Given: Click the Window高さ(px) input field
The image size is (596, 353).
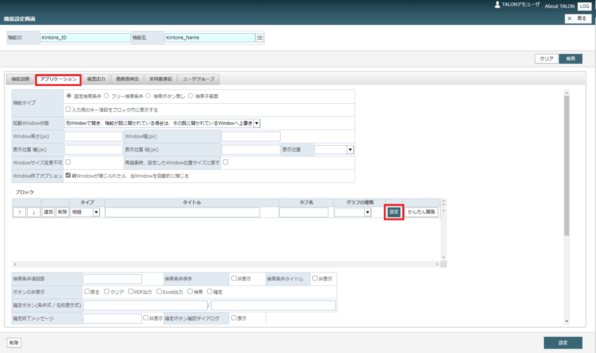Looking at the screenshot, I should point(93,137).
